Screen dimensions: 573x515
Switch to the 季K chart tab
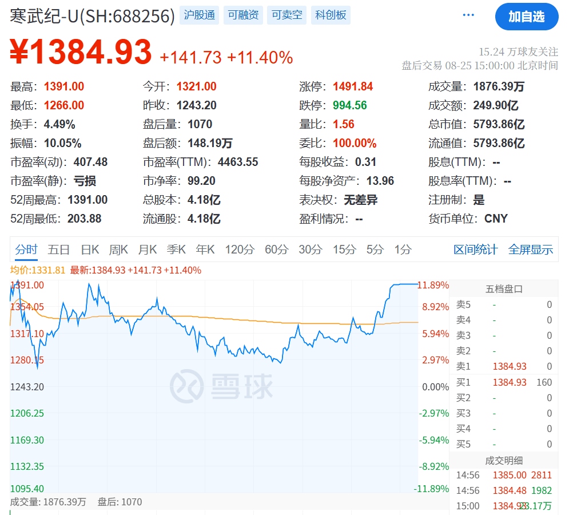click(176, 250)
